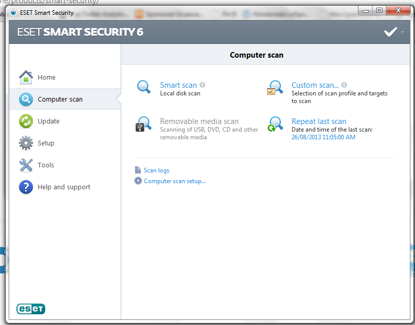This screenshot has height=325, width=415.
Task: Click the Computer scan page heading
Action: click(x=256, y=55)
